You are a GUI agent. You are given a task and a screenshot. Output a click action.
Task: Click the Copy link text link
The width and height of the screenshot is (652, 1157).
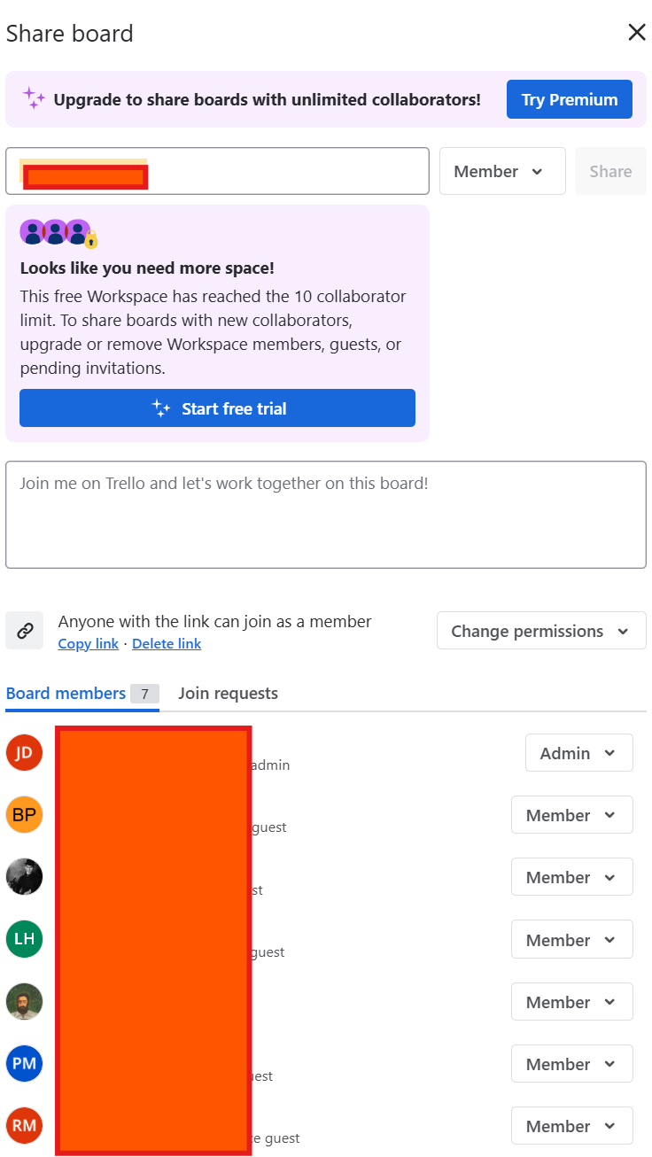pos(88,643)
